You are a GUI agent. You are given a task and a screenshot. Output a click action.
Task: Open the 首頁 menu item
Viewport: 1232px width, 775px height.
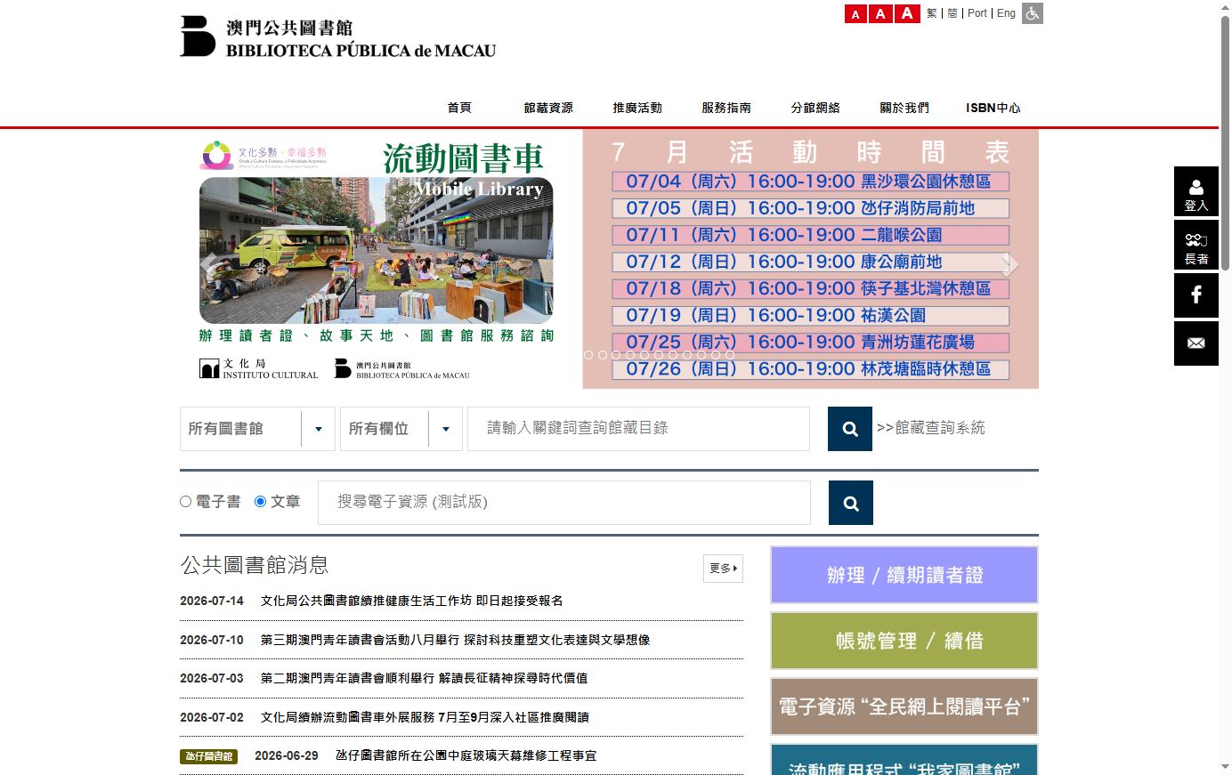(x=459, y=108)
